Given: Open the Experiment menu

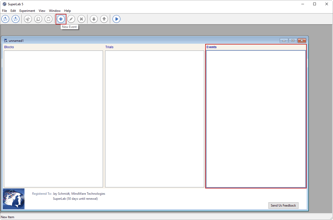Looking at the screenshot, I should point(27,11).
